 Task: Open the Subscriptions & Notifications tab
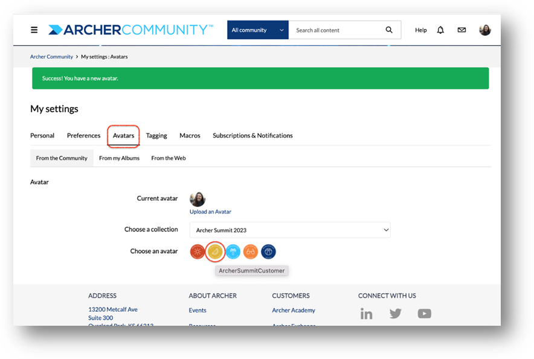tap(253, 135)
